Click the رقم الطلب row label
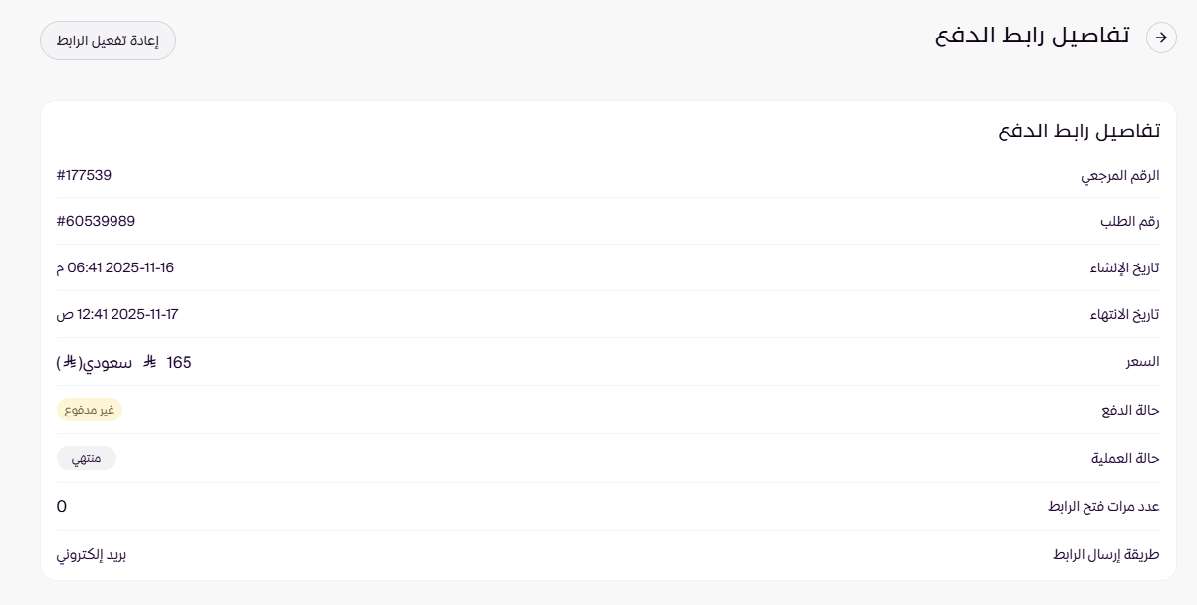 coord(1129,222)
